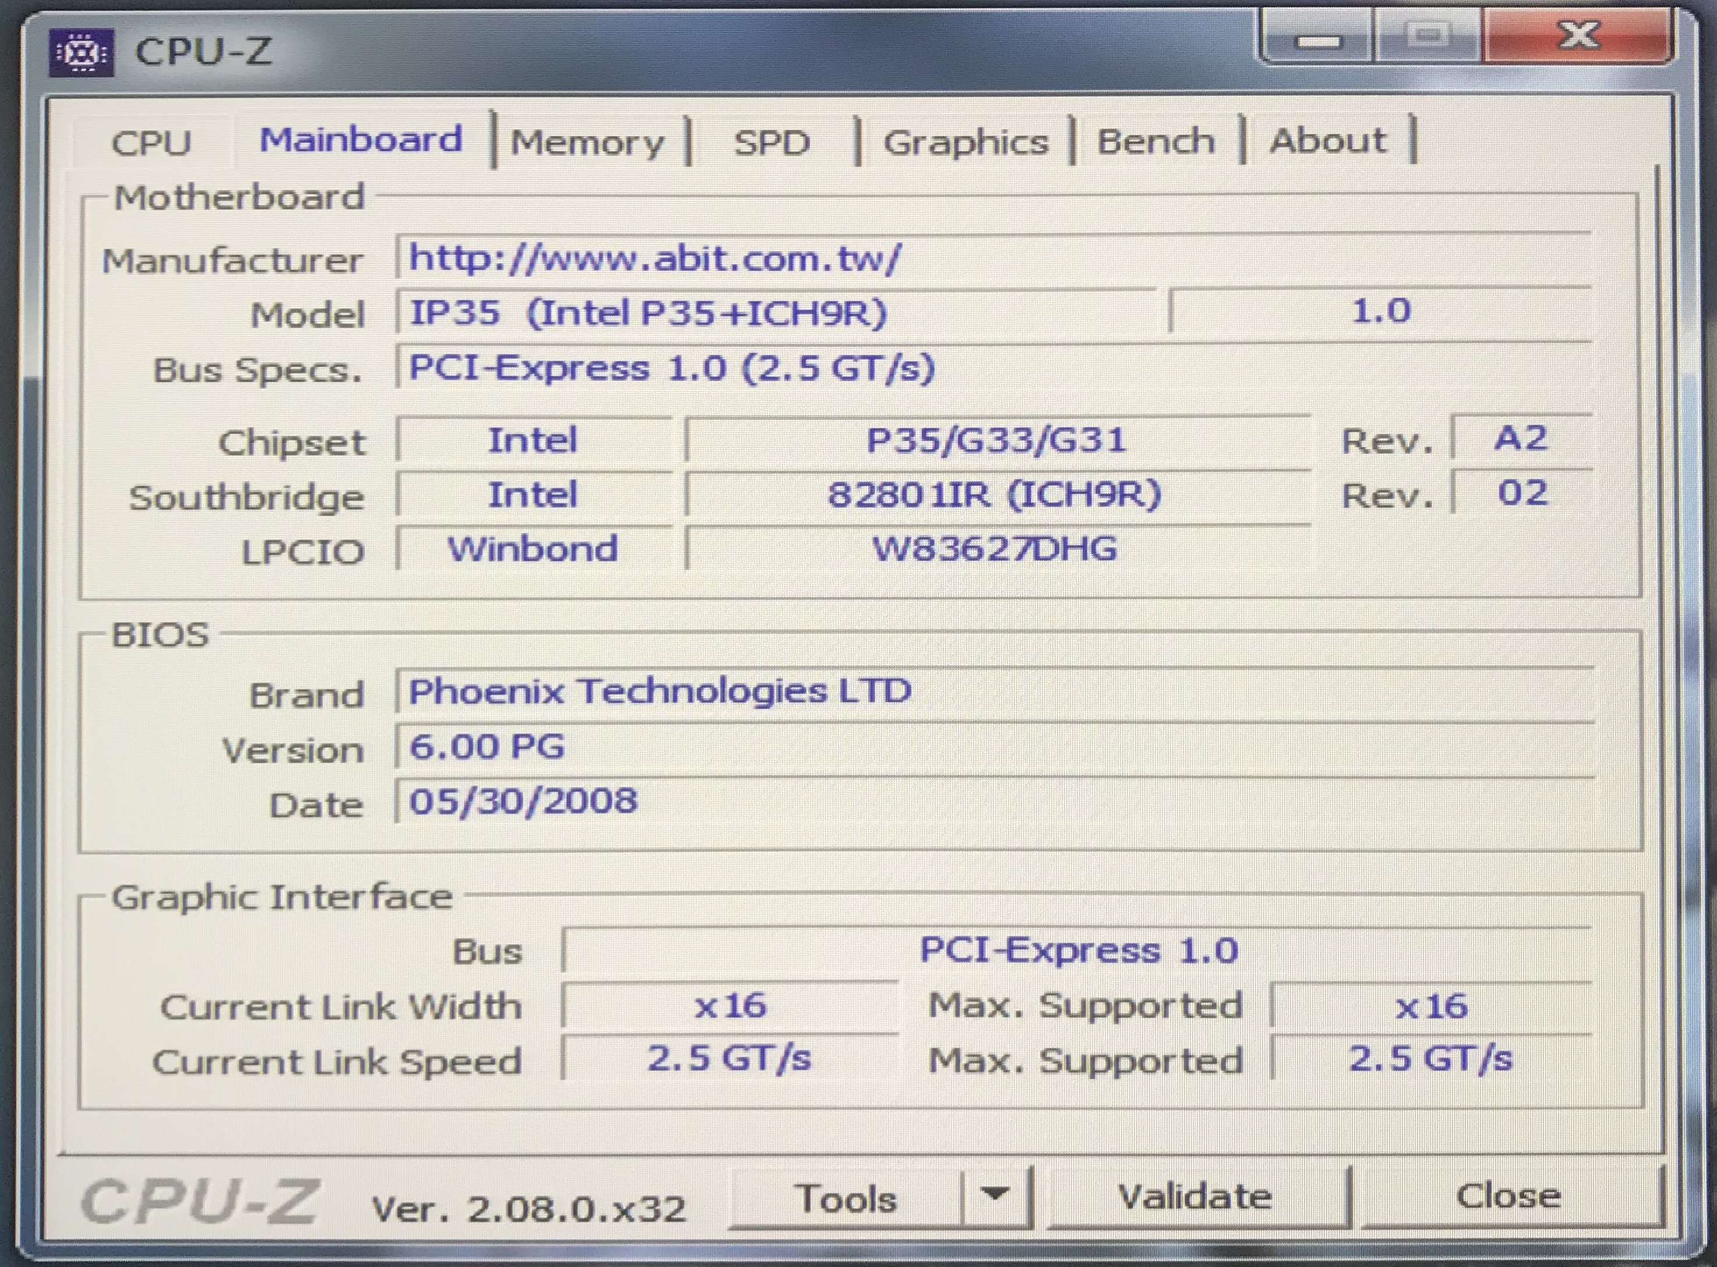This screenshot has height=1267, width=1717.
Task: Click the Current Link Speed field
Action: pyautogui.click(x=729, y=1059)
